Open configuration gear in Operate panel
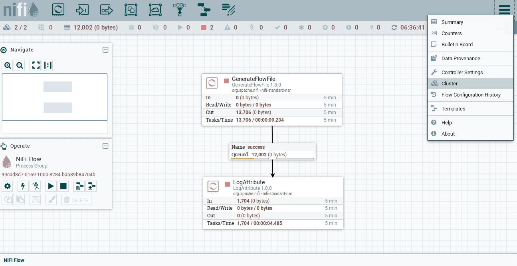This screenshot has width=517, height=266. (x=8, y=186)
